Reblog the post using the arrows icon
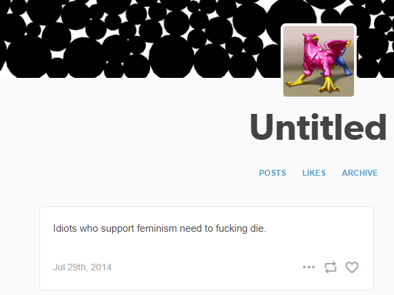 pos(331,267)
